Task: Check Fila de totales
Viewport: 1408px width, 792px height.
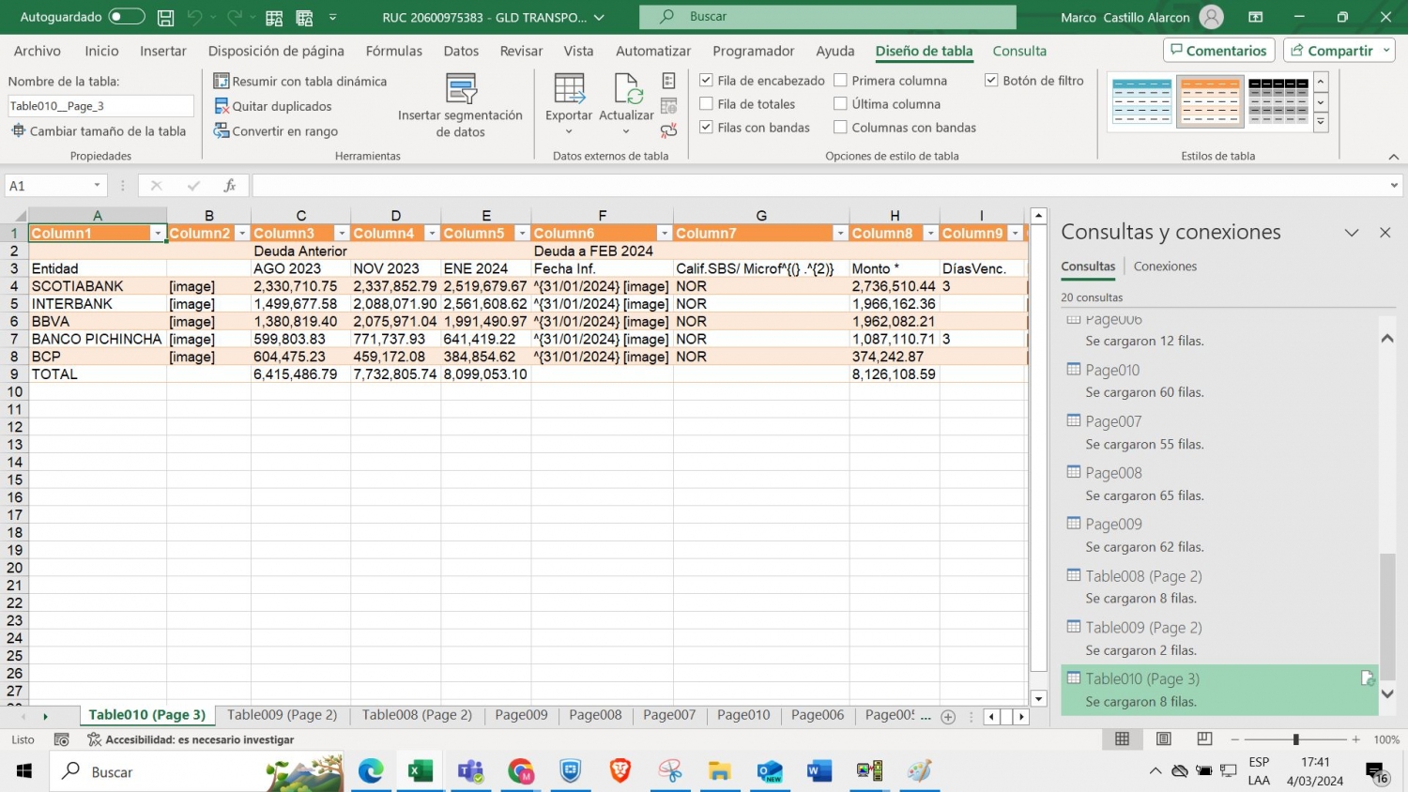Action: (706, 104)
